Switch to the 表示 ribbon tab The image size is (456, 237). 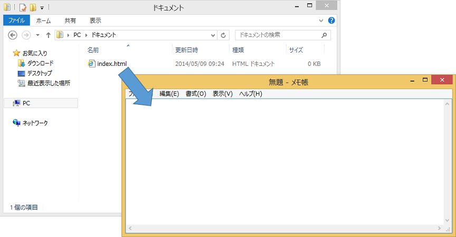[96, 21]
